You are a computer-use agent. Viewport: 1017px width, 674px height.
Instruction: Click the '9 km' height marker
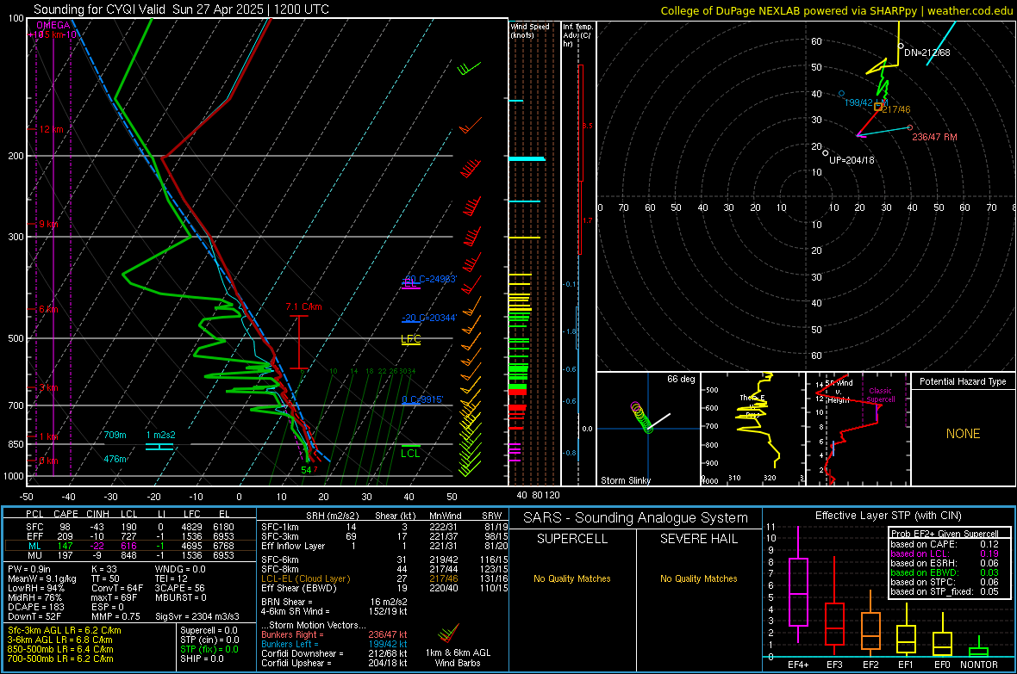pyautogui.click(x=48, y=224)
